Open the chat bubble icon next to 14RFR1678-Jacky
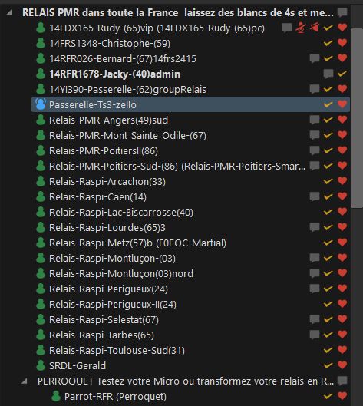 [328, 74]
